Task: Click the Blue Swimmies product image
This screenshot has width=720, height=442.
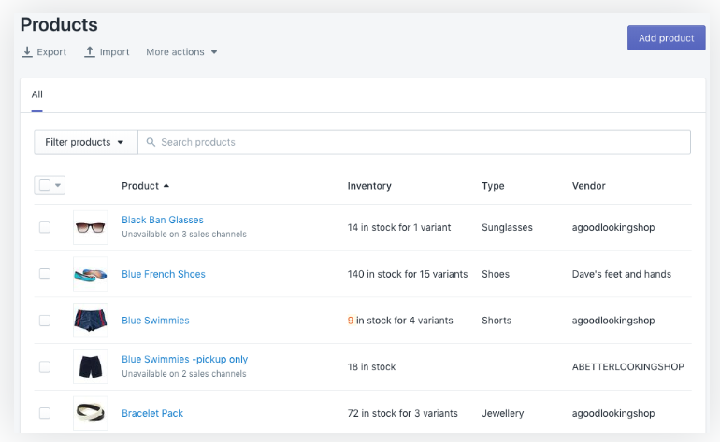Action: pos(90,321)
